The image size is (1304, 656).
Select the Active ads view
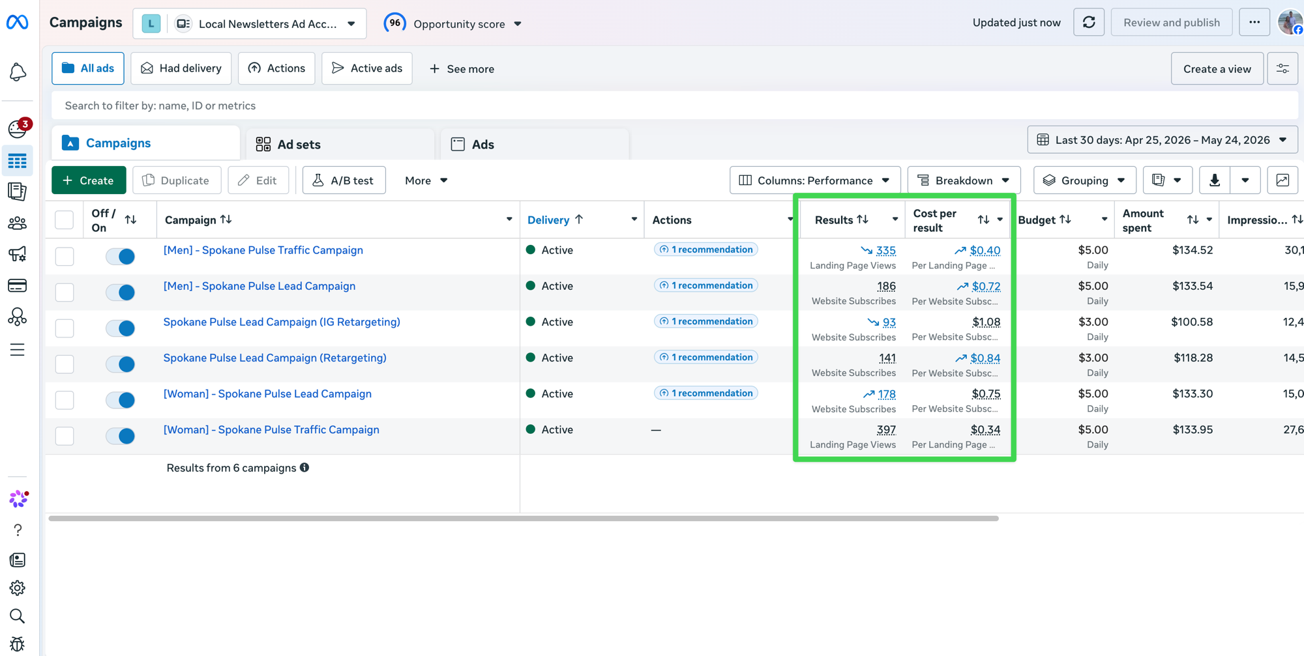pyautogui.click(x=367, y=68)
